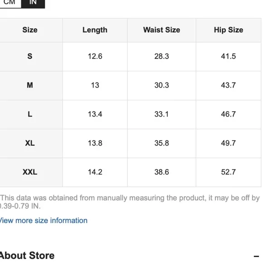This screenshot has width=263, height=263.
Task: Click the 46.7 hip size cell
Action: coord(229,114)
